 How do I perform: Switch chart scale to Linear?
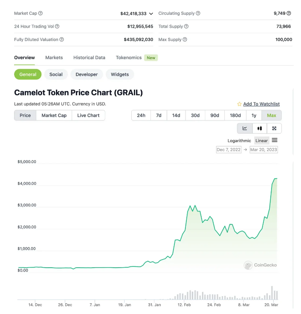pos(261,140)
